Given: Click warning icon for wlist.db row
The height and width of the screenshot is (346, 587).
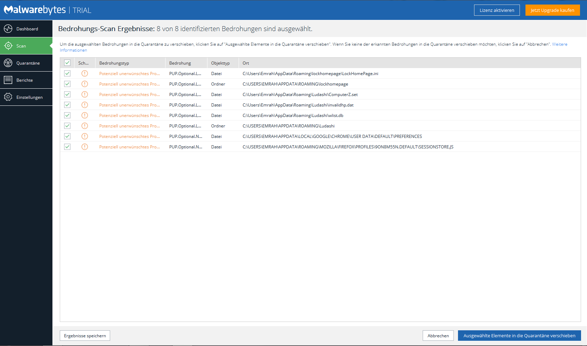Looking at the screenshot, I should [x=85, y=115].
